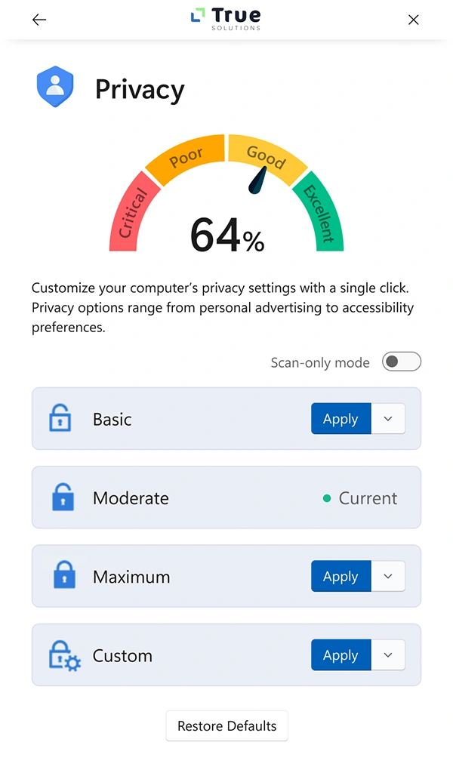
Task: Click the Custom padlock gear icon
Action: (x=65, y=654)
